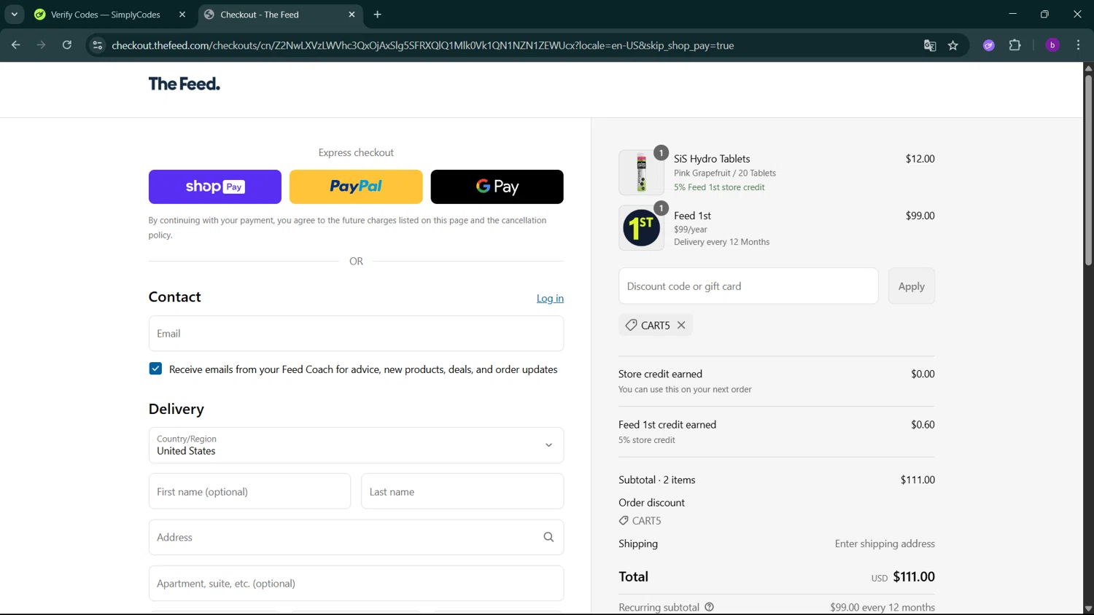Select the Checkout - The Feed tab
This screenshot has height=615, width=1094.
[281, 15]
